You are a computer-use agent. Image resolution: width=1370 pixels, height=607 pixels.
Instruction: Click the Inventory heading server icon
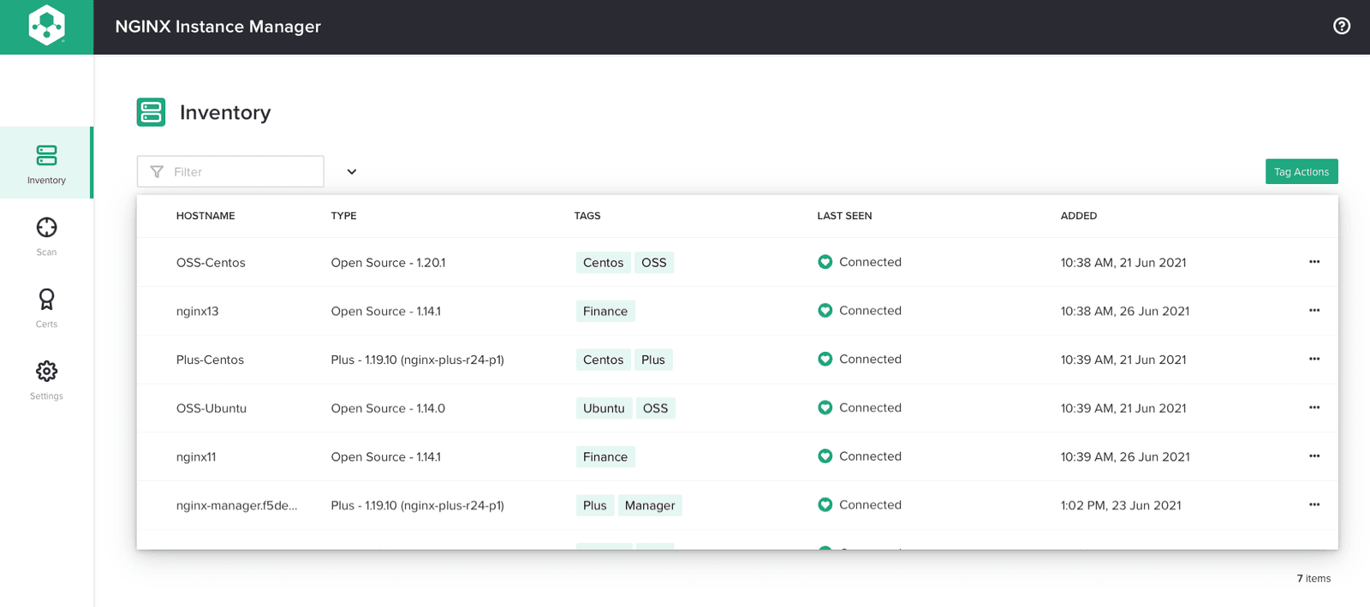pyautogui.click(x=151, y=112)
